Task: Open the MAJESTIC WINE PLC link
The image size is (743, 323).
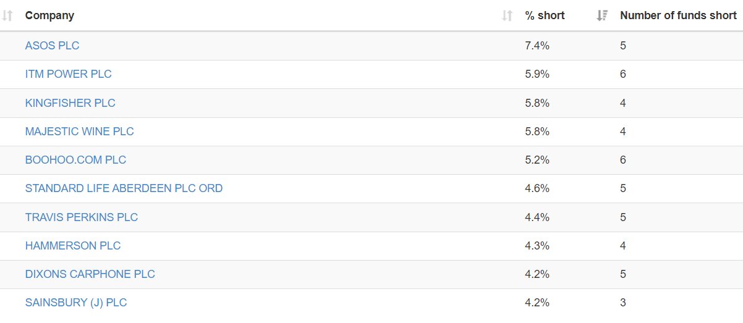Action: (x=79, y=132)
